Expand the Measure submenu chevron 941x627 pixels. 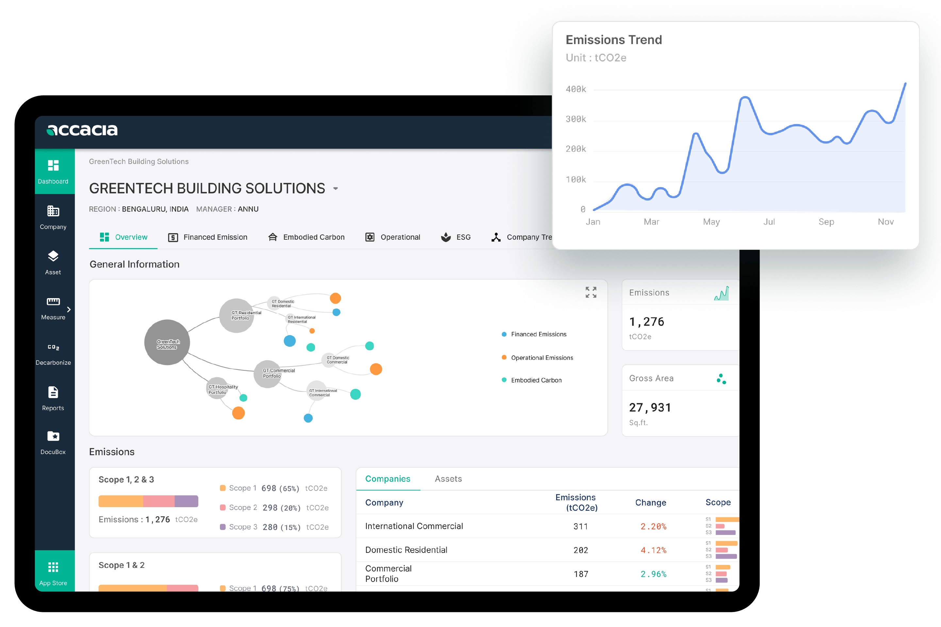point(69,310)
